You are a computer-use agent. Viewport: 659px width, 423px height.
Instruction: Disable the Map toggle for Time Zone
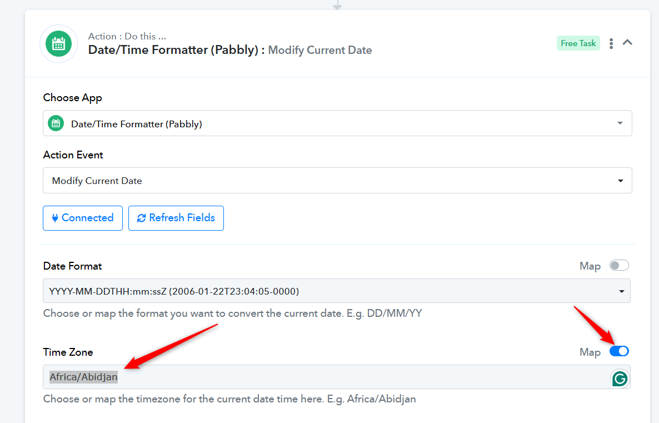click(619, 351)
